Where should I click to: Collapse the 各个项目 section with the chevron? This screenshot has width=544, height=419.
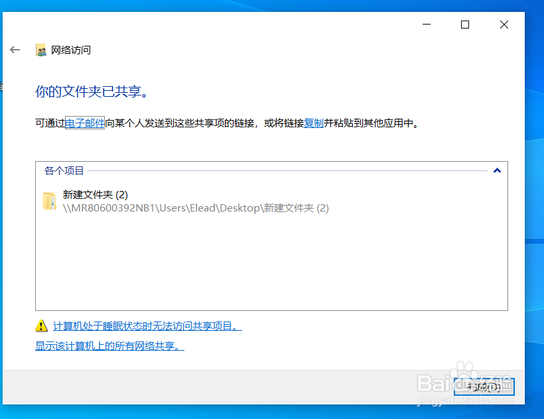click(x=497, y=170)
